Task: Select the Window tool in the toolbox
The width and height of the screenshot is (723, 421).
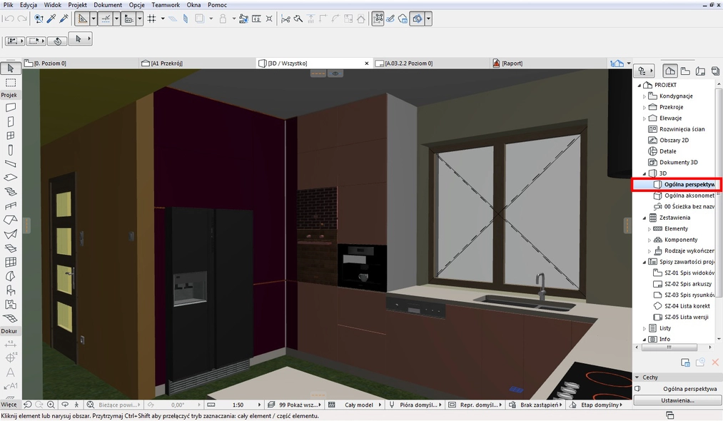Action: pyautogui.click(x=10, y=136)
